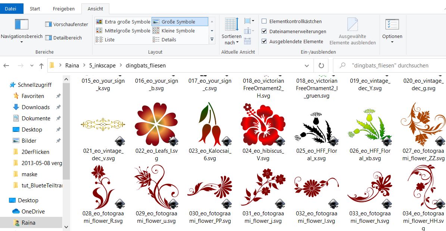Choose Mittelgroße Symbole view
Viewport: 446px width, 231px height.
[x=123, y=31]
